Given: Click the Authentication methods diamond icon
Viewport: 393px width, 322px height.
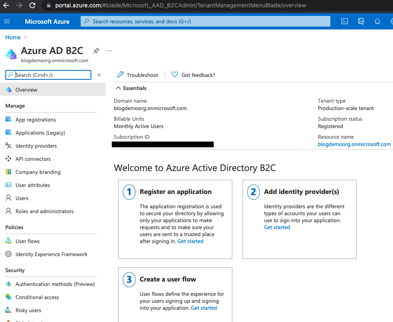Looking at the screenshot, I should coord(8,284).
